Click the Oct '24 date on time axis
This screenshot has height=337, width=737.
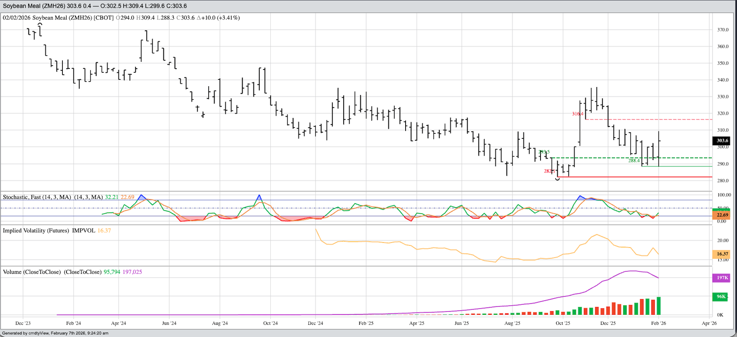tap(270, 323)
